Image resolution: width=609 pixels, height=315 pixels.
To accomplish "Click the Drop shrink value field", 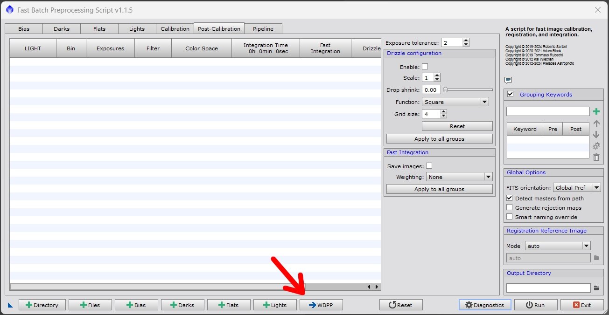I will coord(431,89).
